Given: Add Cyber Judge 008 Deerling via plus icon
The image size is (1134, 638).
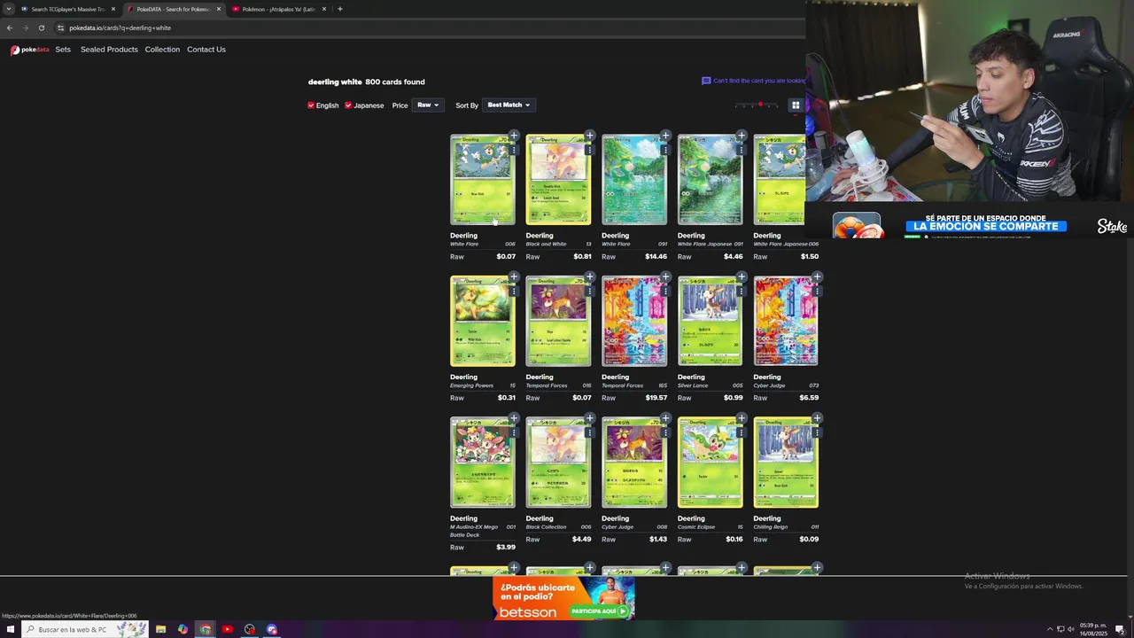Looking at the screenshot, I should (x=665, y=417).
